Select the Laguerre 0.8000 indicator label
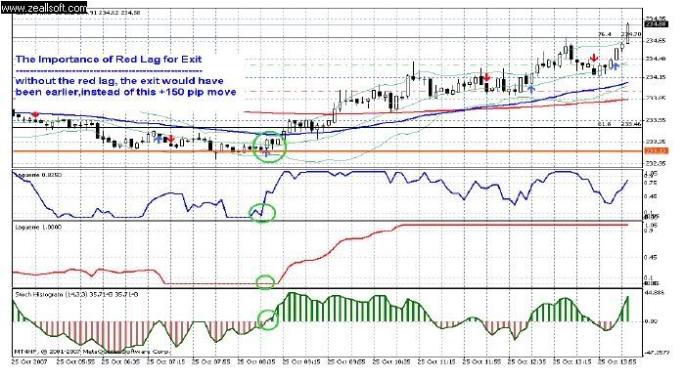 coord(38,175)
